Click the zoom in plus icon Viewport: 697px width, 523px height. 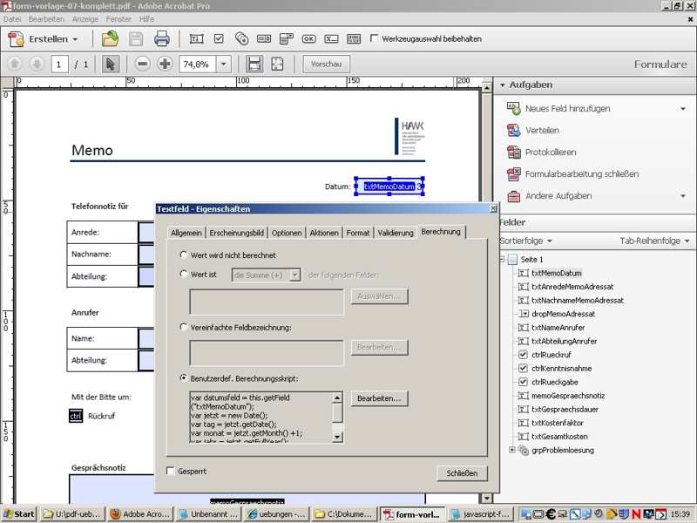[x=164, y=64]
